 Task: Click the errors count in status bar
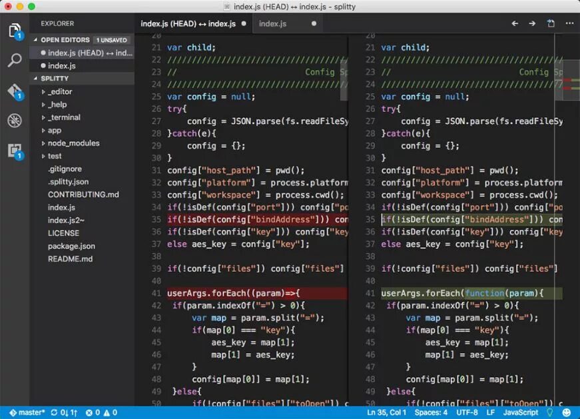93,412
